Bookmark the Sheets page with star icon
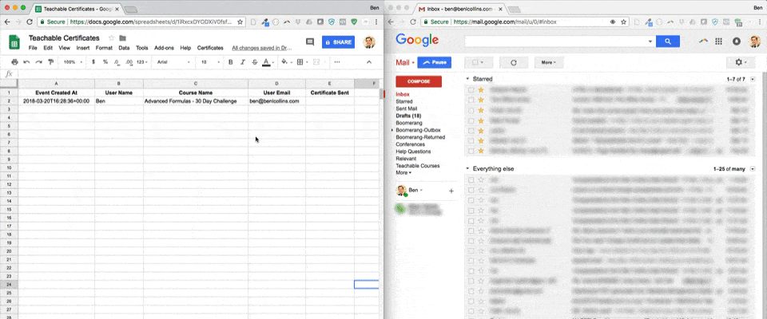Screen dimensions: 767x319 [x=240, y=22]
